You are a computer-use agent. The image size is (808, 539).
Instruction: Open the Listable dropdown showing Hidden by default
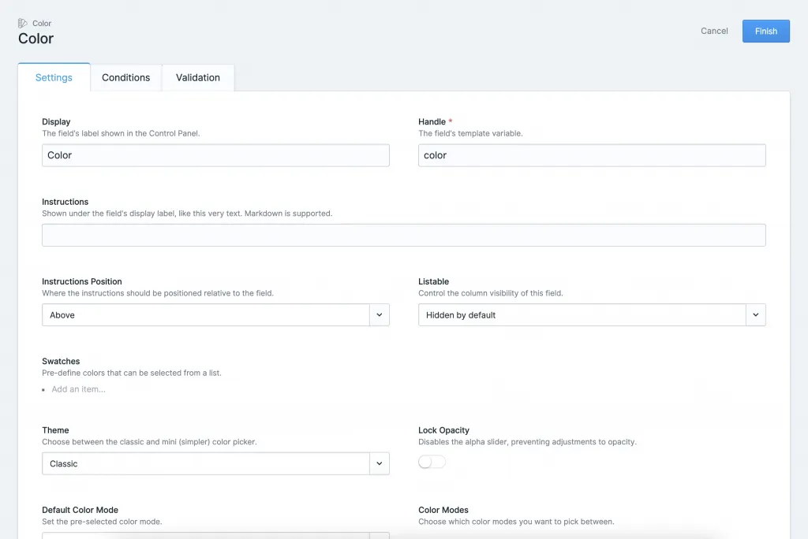tap(592, 314)
